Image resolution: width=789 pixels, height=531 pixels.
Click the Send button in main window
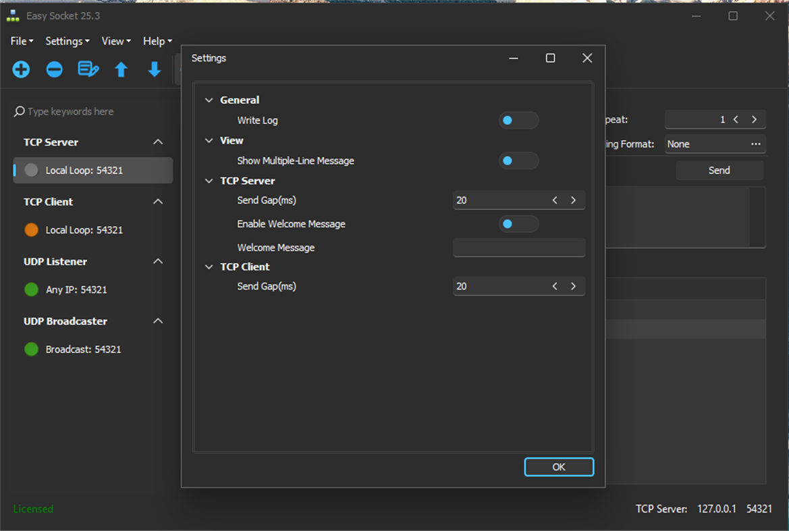719,171
